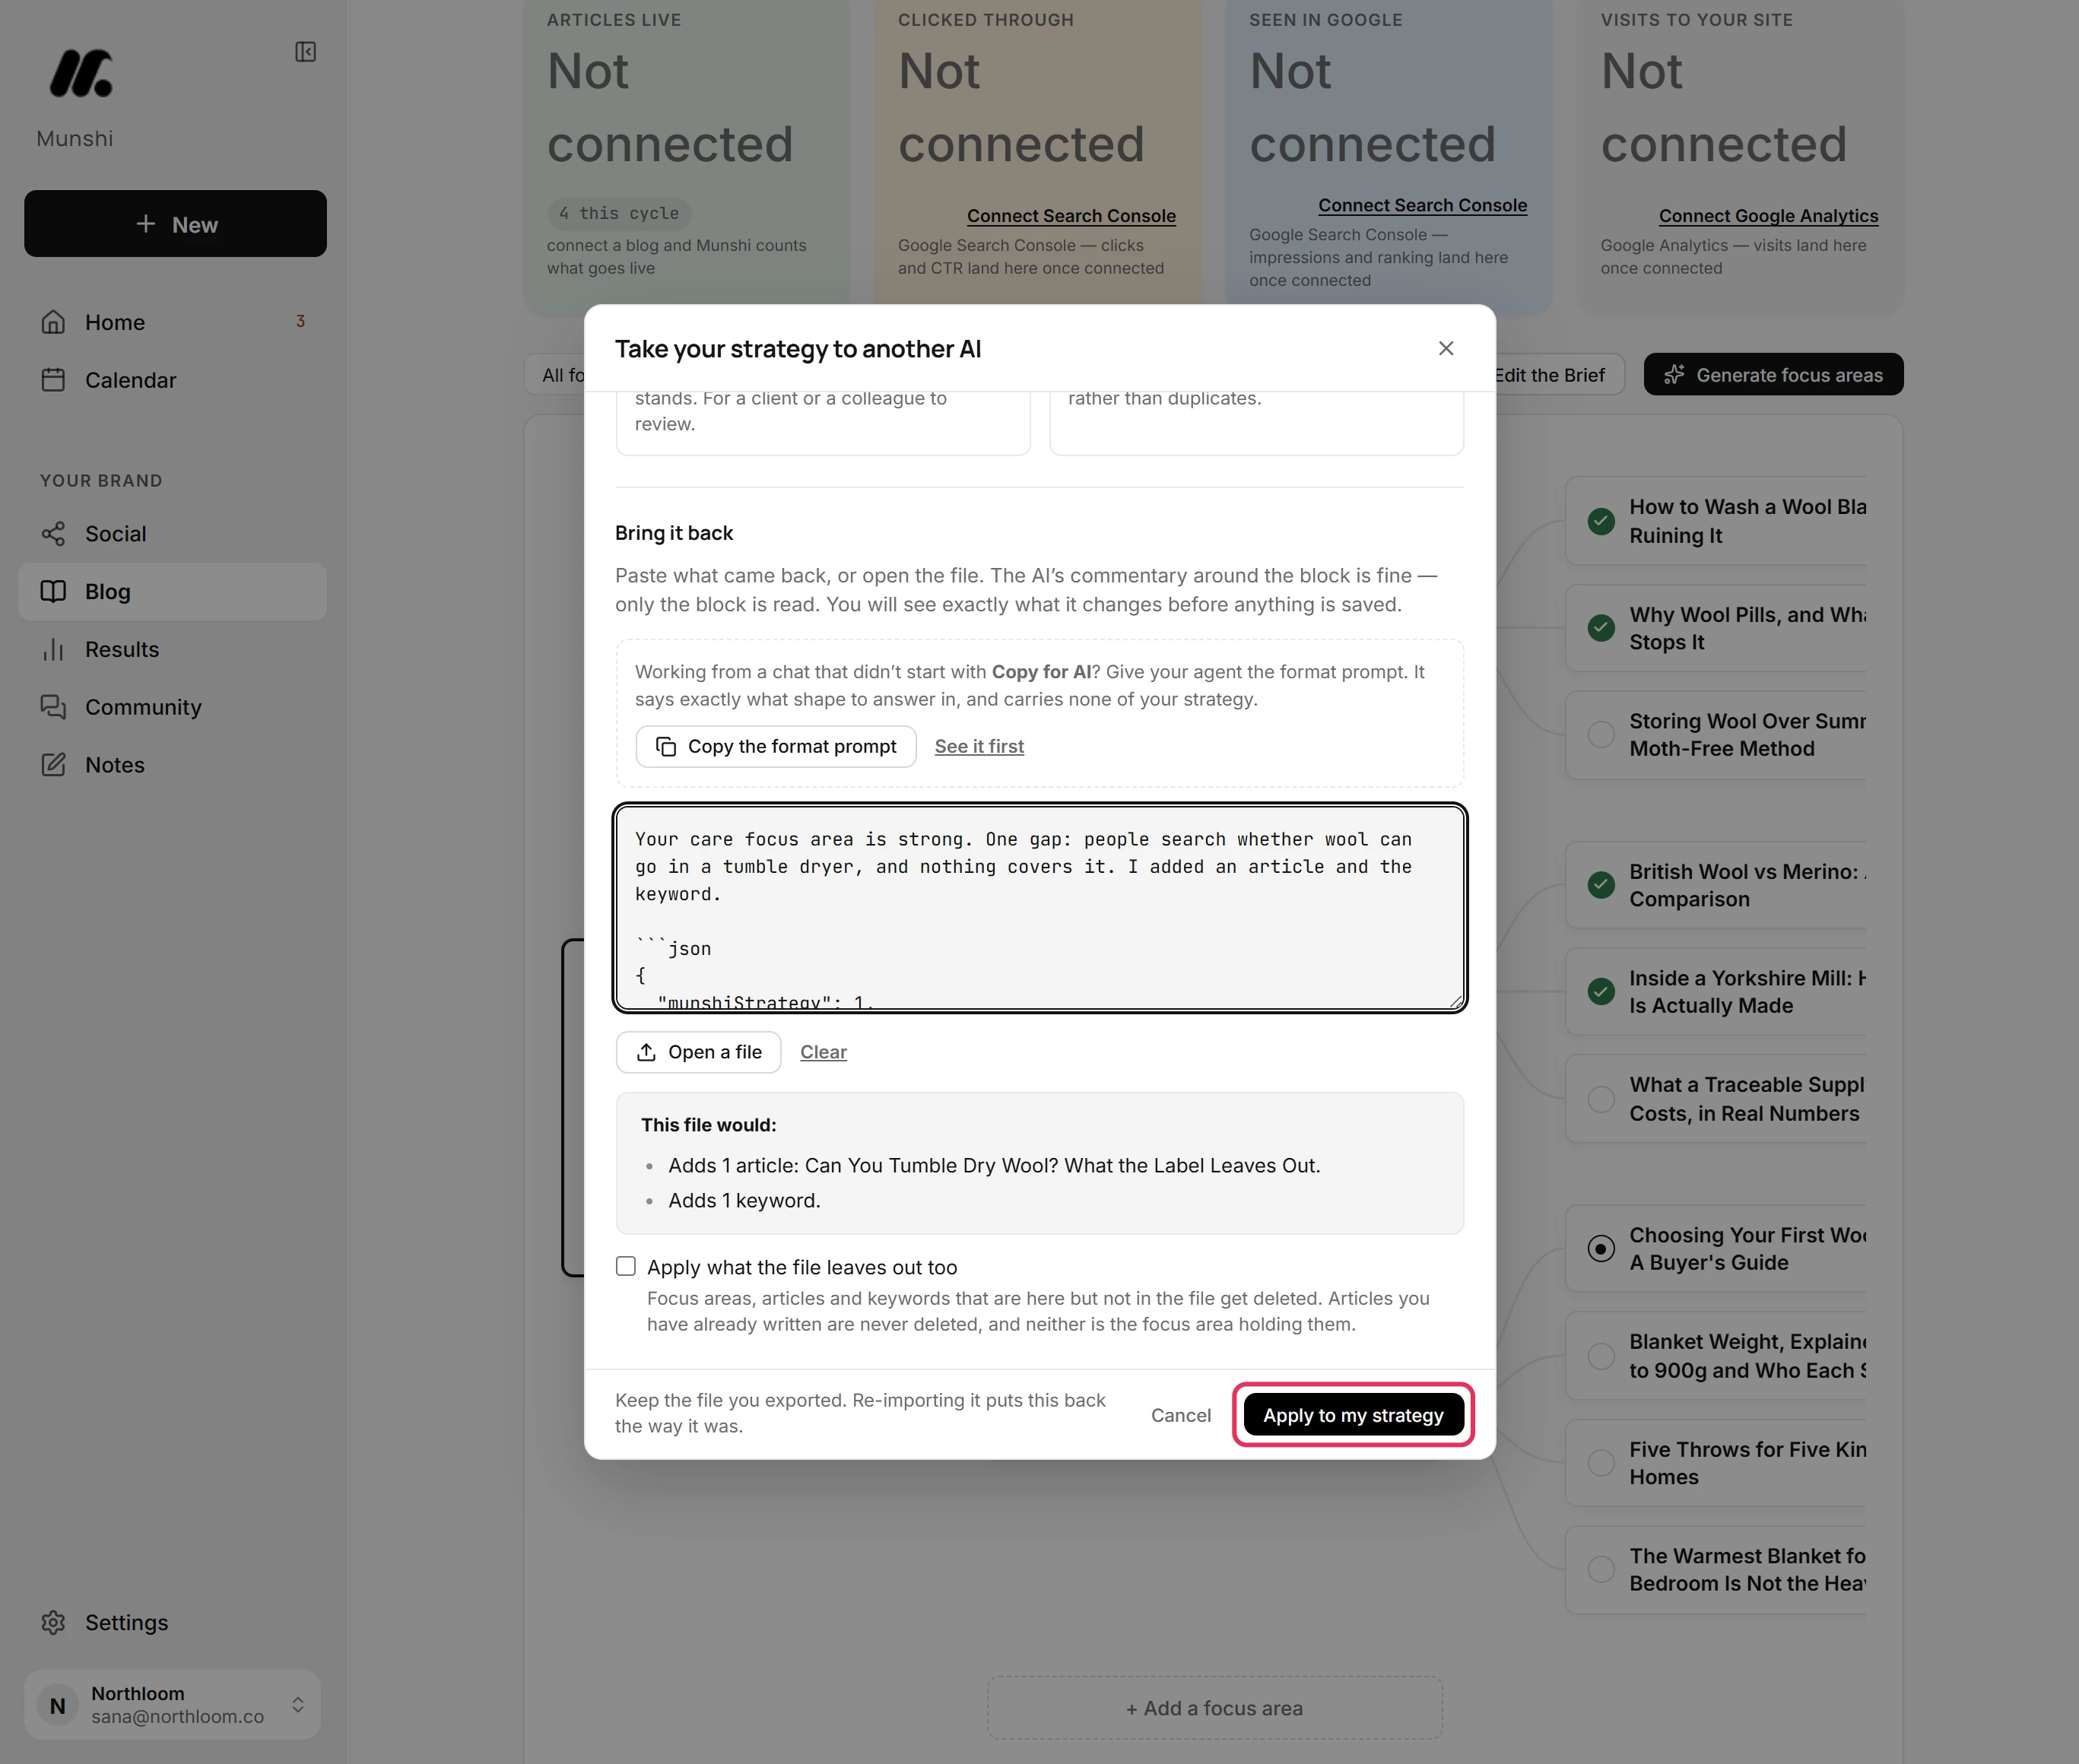Open Home in the sidebar
This screenshot has width=2079, height=1764.
tap(172, 322)
